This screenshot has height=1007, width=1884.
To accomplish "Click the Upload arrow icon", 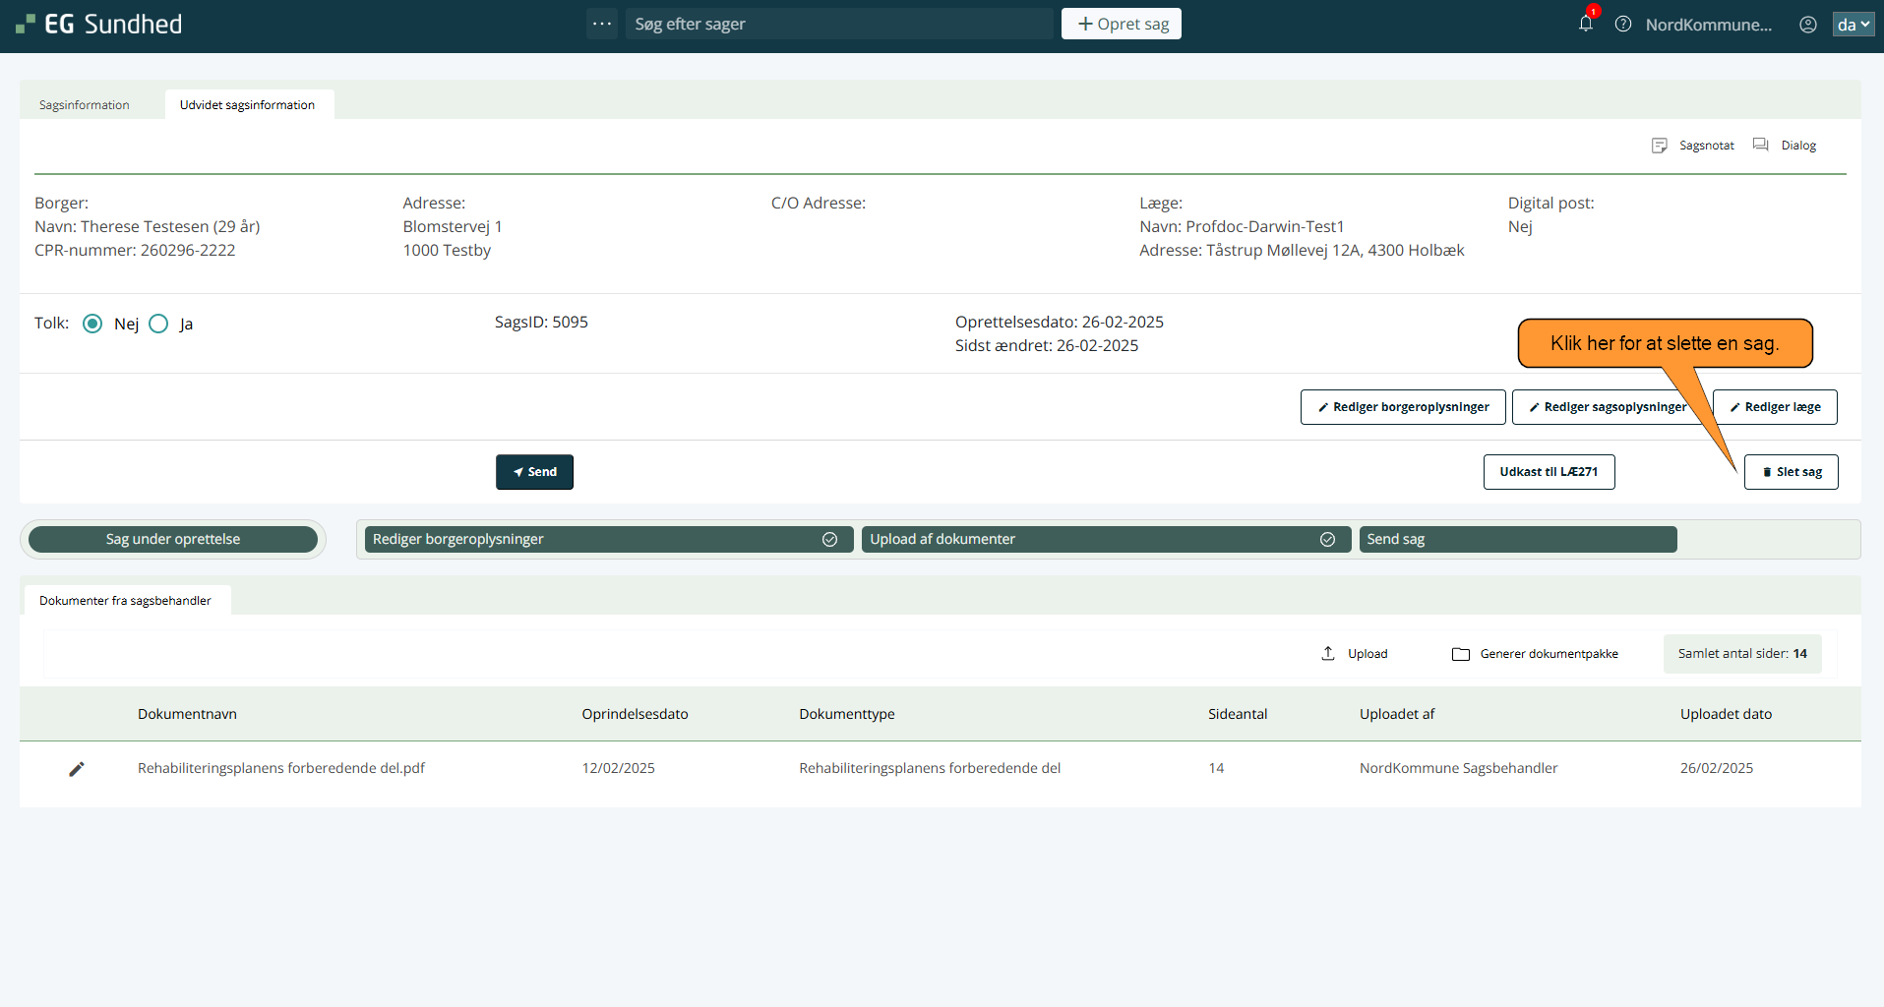I will [x=1328, y=654].
